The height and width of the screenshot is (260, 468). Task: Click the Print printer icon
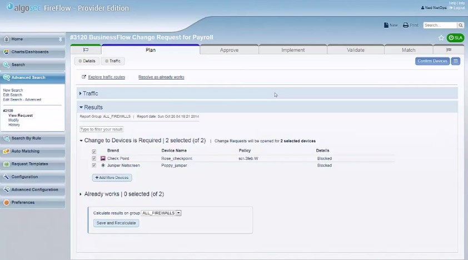(406, 25)
